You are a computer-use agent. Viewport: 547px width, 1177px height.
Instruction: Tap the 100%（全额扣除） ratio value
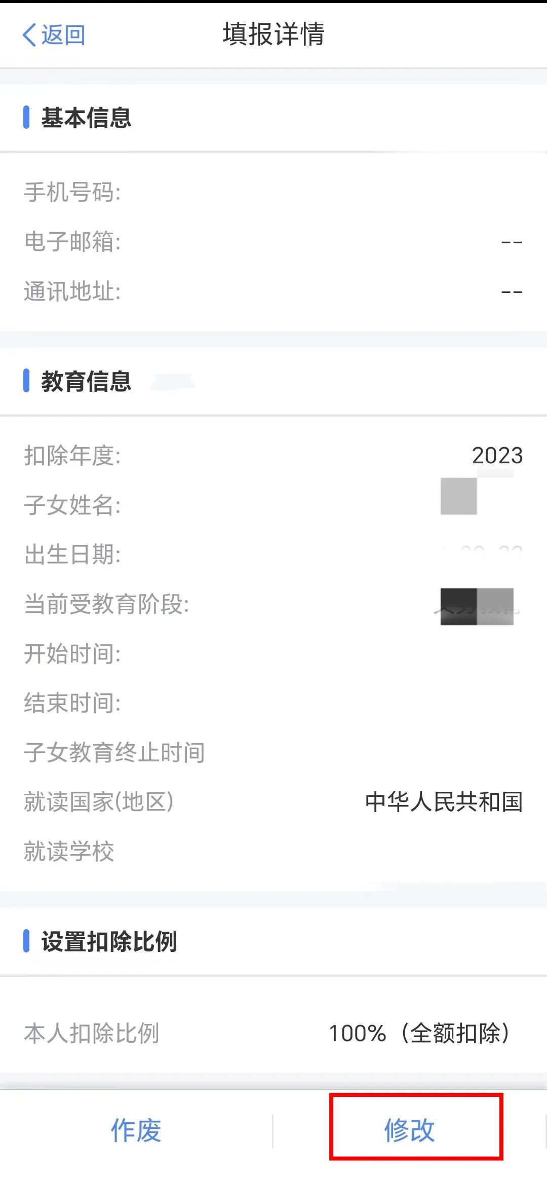[x=420, y=1033]
